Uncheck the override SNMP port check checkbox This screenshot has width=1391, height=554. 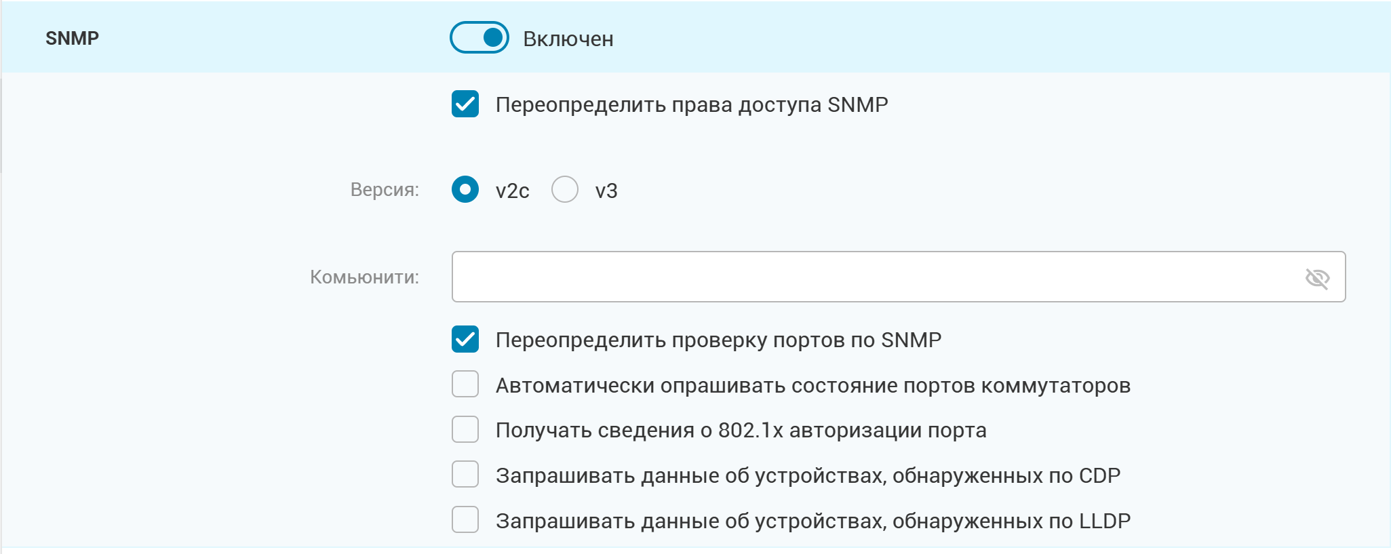tap(465, 339)
